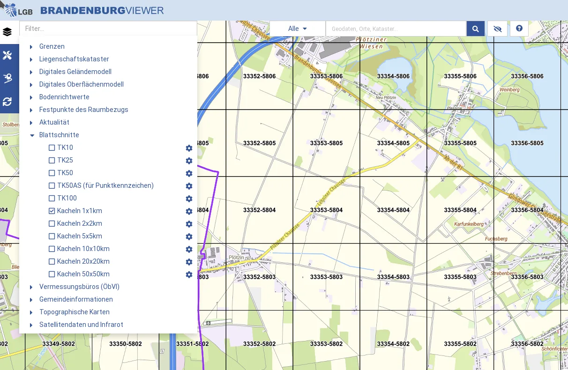The height and width of the screenshot is (370, 568).
Task: Click the magnifier search button
Action: click(x=475, y=29)
